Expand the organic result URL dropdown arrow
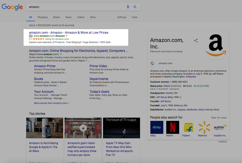242x163 pixels. click(61, 55)
